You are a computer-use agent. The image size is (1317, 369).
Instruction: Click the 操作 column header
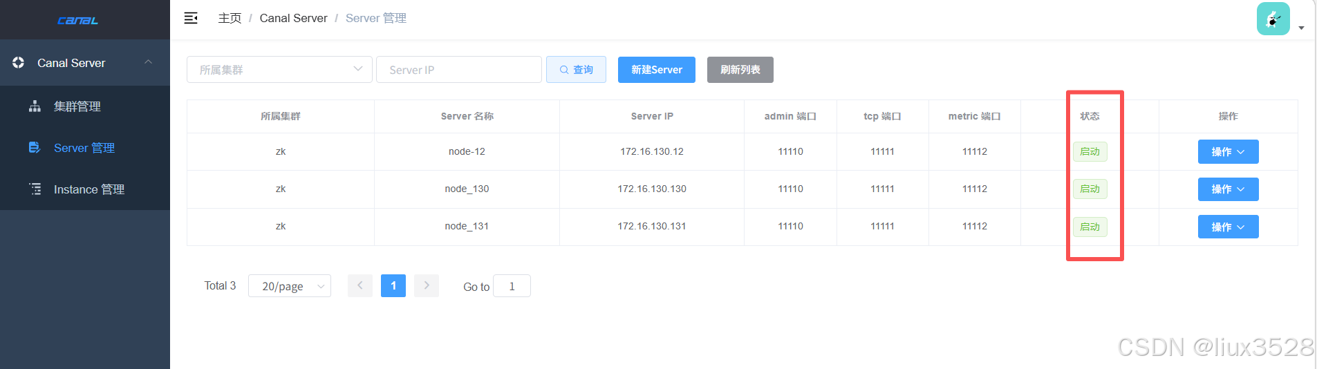pyautogui.click(x=1228, y=116)
